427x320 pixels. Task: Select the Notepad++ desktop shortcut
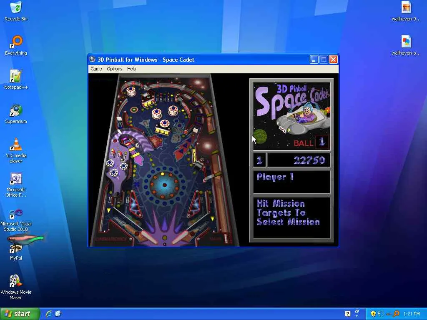(16, 80)
